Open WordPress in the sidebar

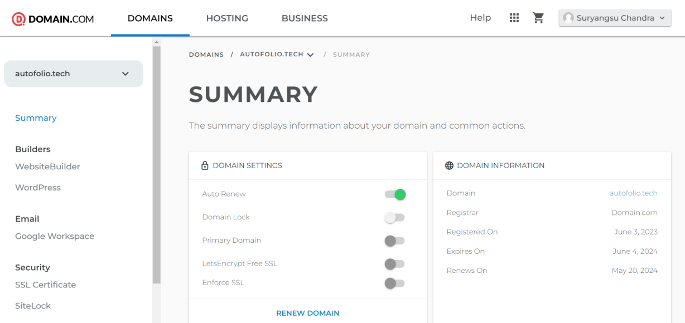(38, 188)
